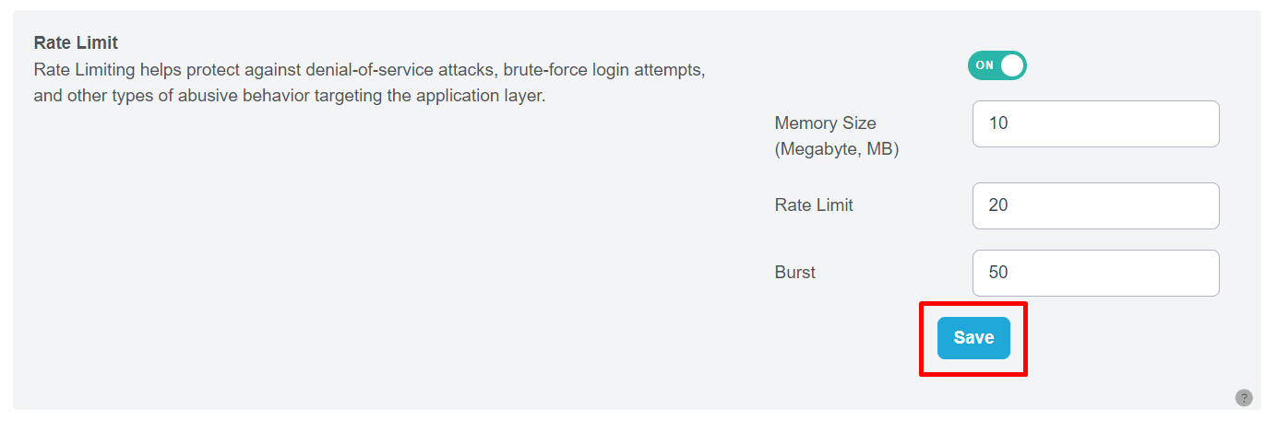Select the Burst input field
This screenshot has height=421, width=1277.
coord(1095,273)
